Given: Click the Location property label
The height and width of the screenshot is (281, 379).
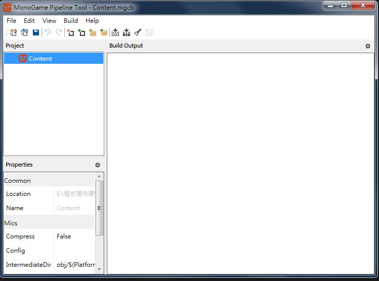Looking at the screenshot, I should pyautogui.click(x=18, y=194).
